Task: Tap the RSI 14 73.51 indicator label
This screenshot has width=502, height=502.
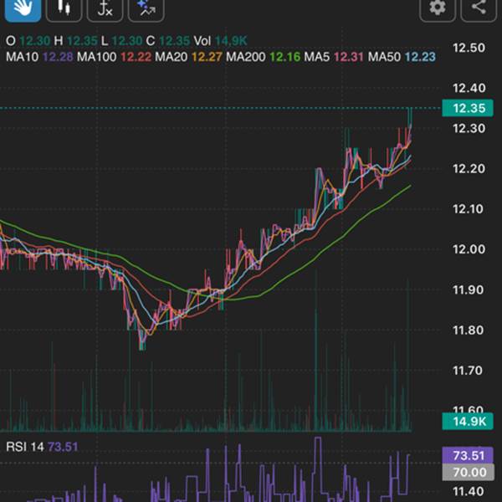Action: pyautogui.click(x=42, y=447)
